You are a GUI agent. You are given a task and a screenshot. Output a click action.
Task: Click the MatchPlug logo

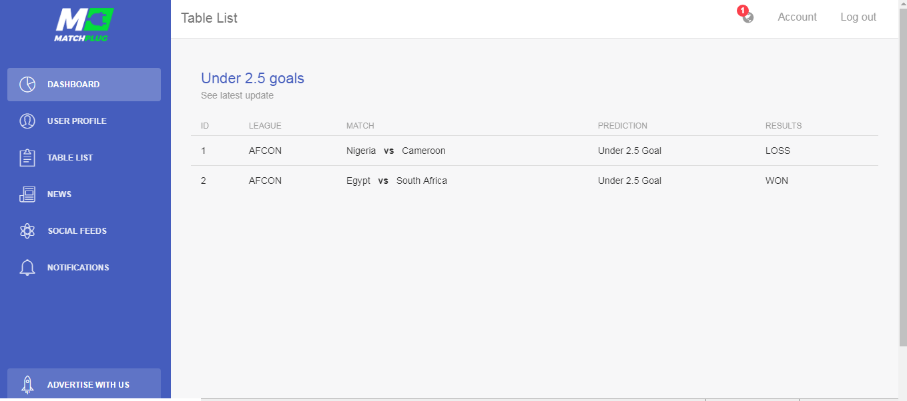84,25
